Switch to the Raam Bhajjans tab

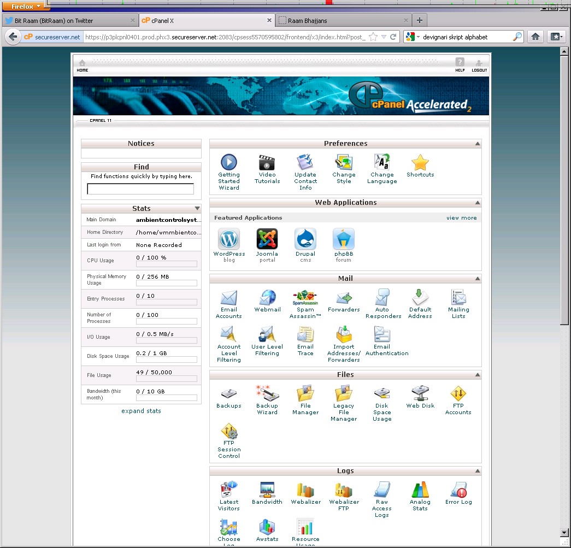point(343,20)
